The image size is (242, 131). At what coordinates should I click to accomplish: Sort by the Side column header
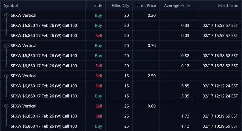coord(98,5)
